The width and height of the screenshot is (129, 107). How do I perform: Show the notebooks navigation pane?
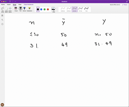pyautogui.click(x=2, y=16)
